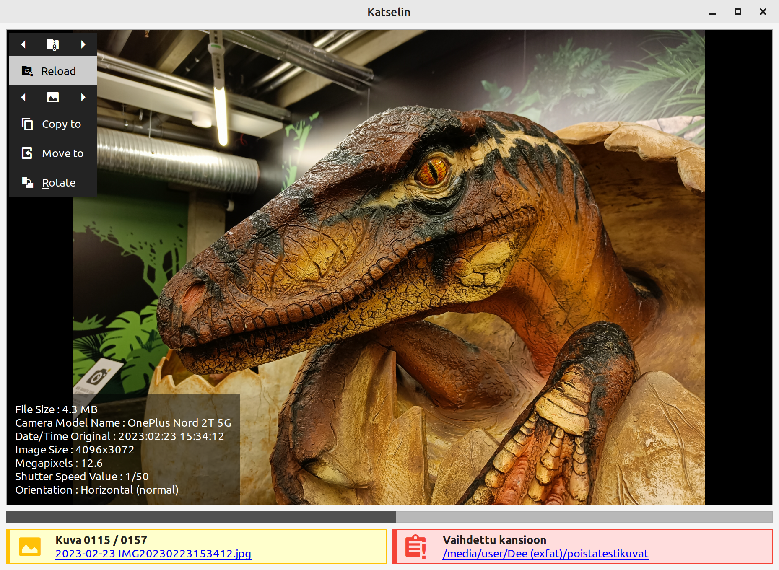This screenshot has width=779, height=570.
Task: Click the yellow image icon in status bar
Action: 30,547
